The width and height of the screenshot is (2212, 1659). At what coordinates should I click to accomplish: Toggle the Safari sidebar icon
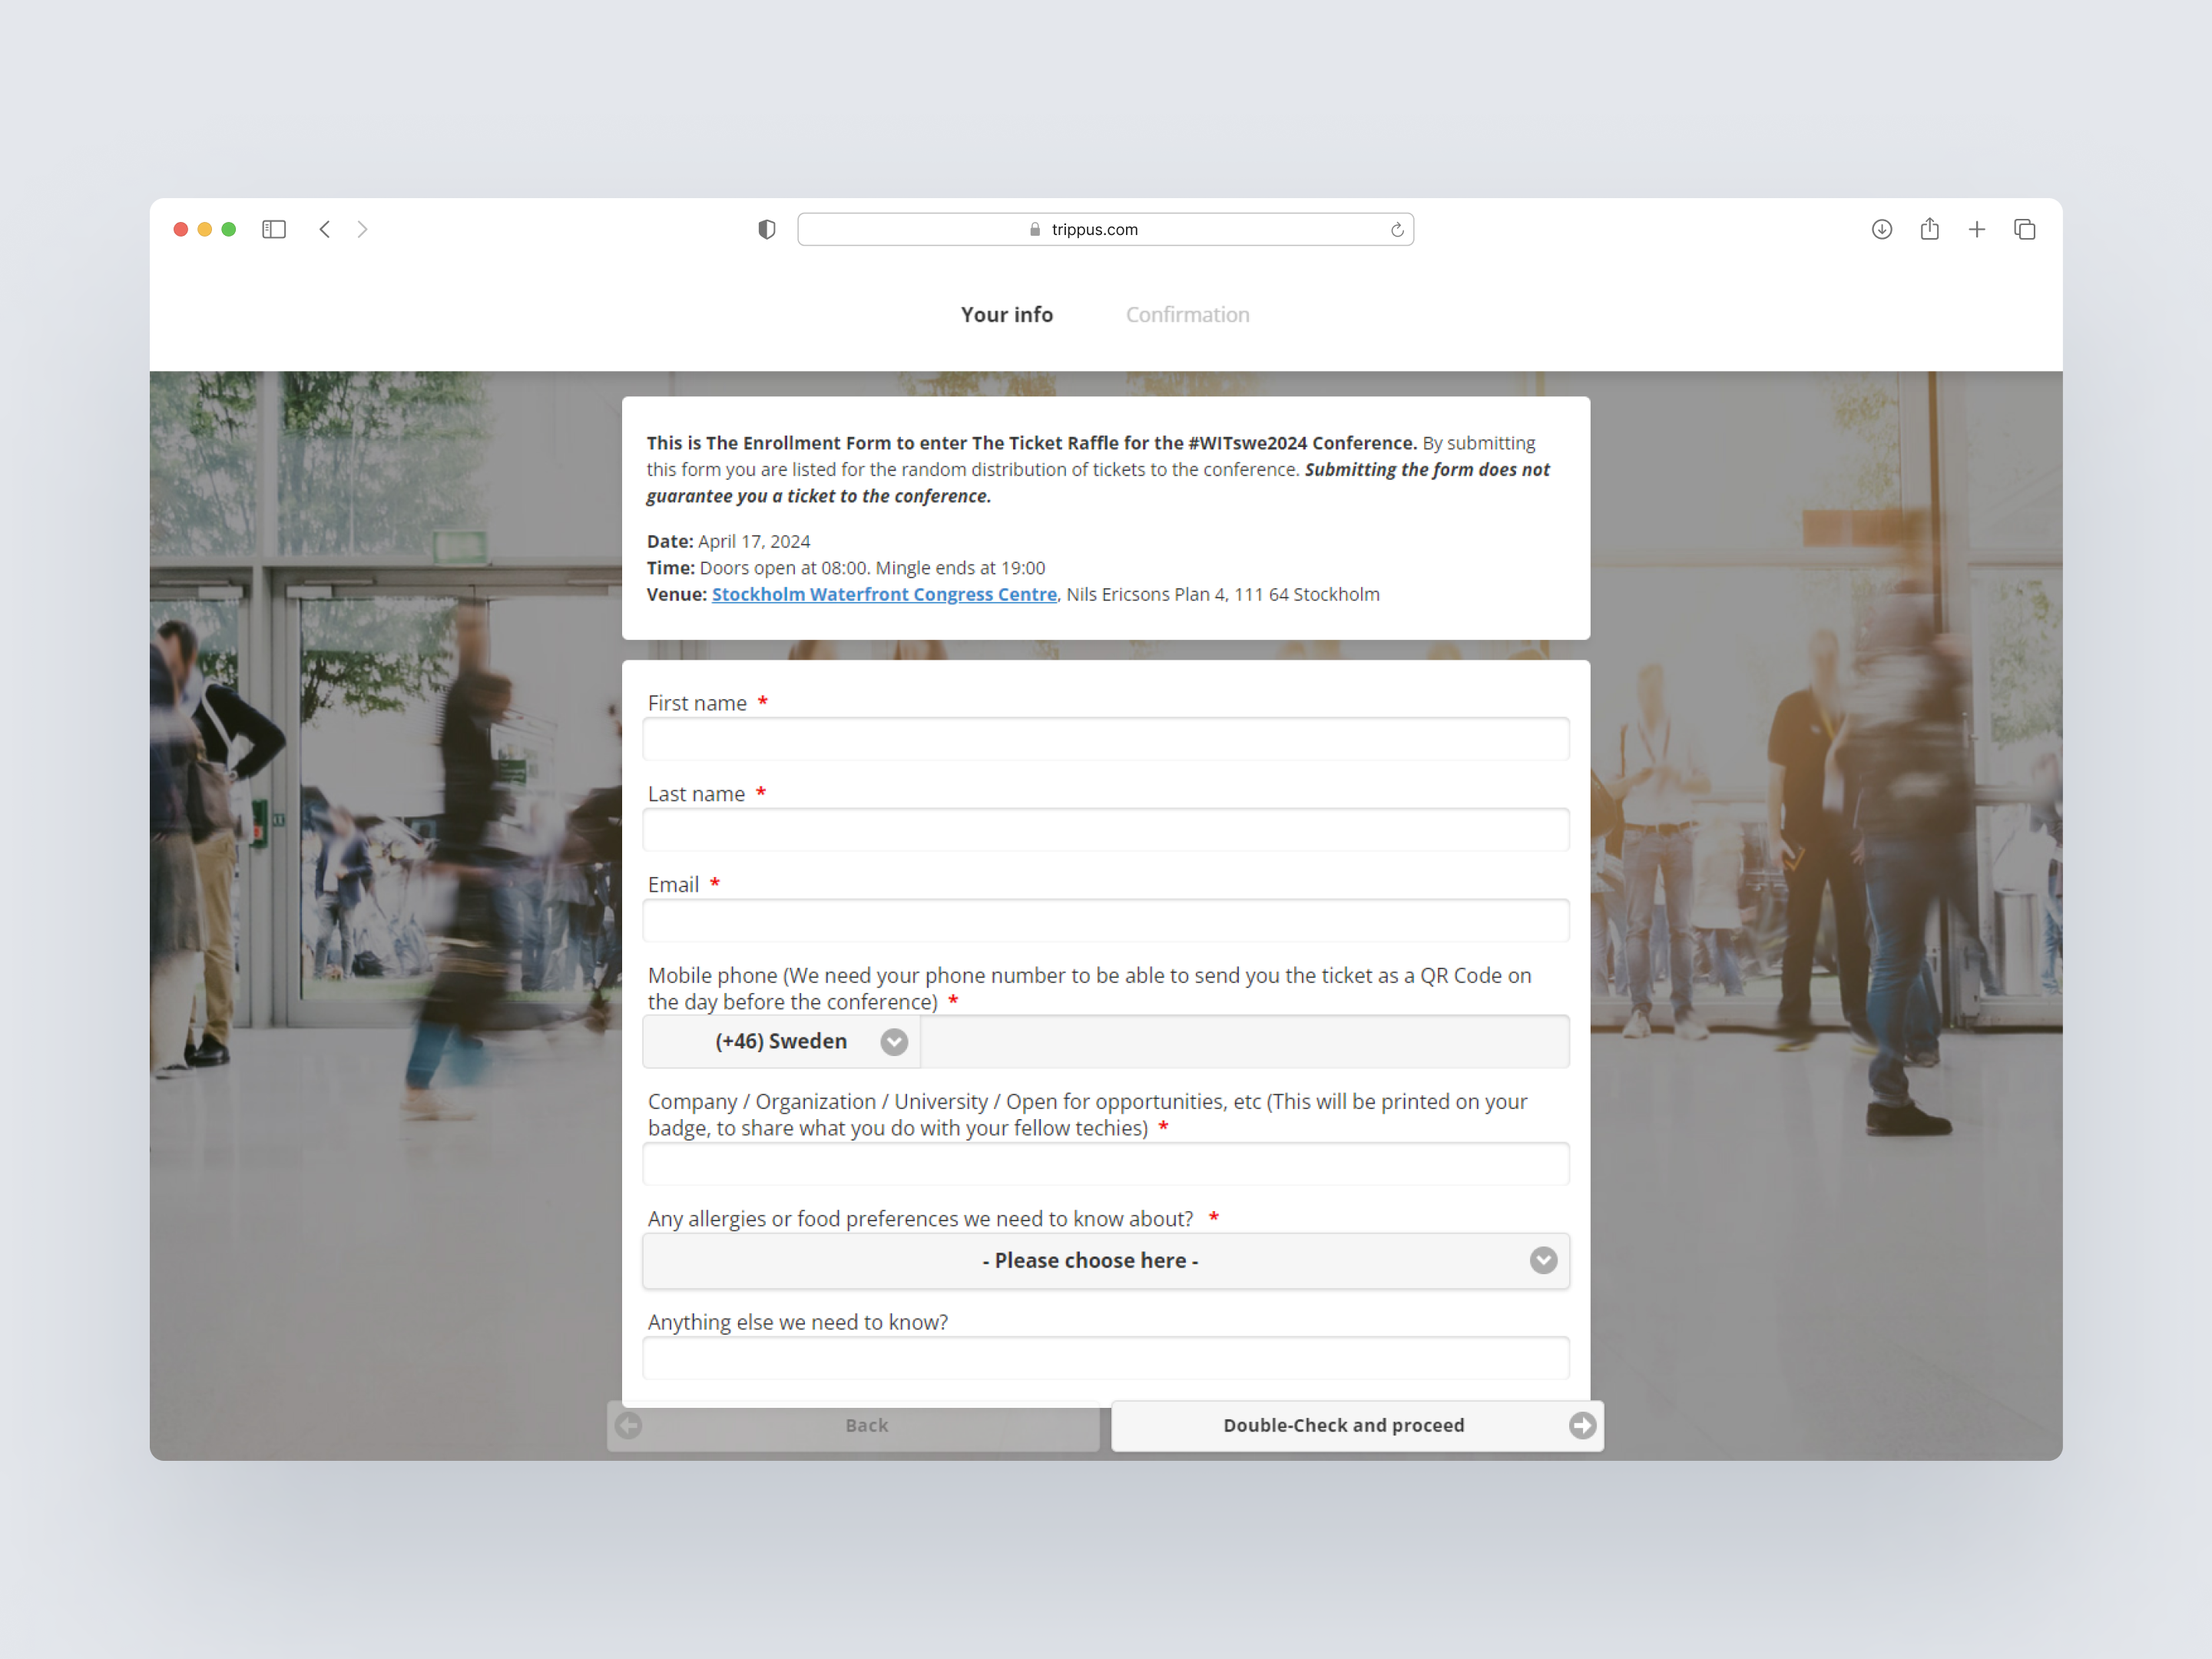click(x=274, y=229)
